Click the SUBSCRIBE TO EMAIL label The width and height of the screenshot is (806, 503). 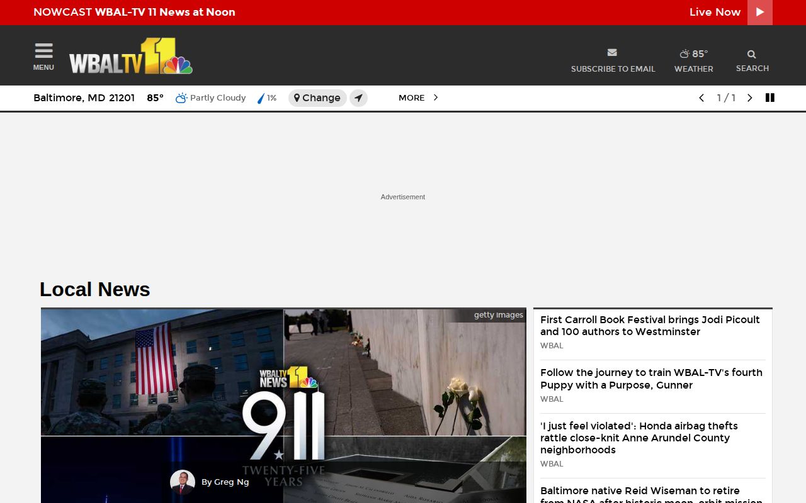tap(613, 69)
